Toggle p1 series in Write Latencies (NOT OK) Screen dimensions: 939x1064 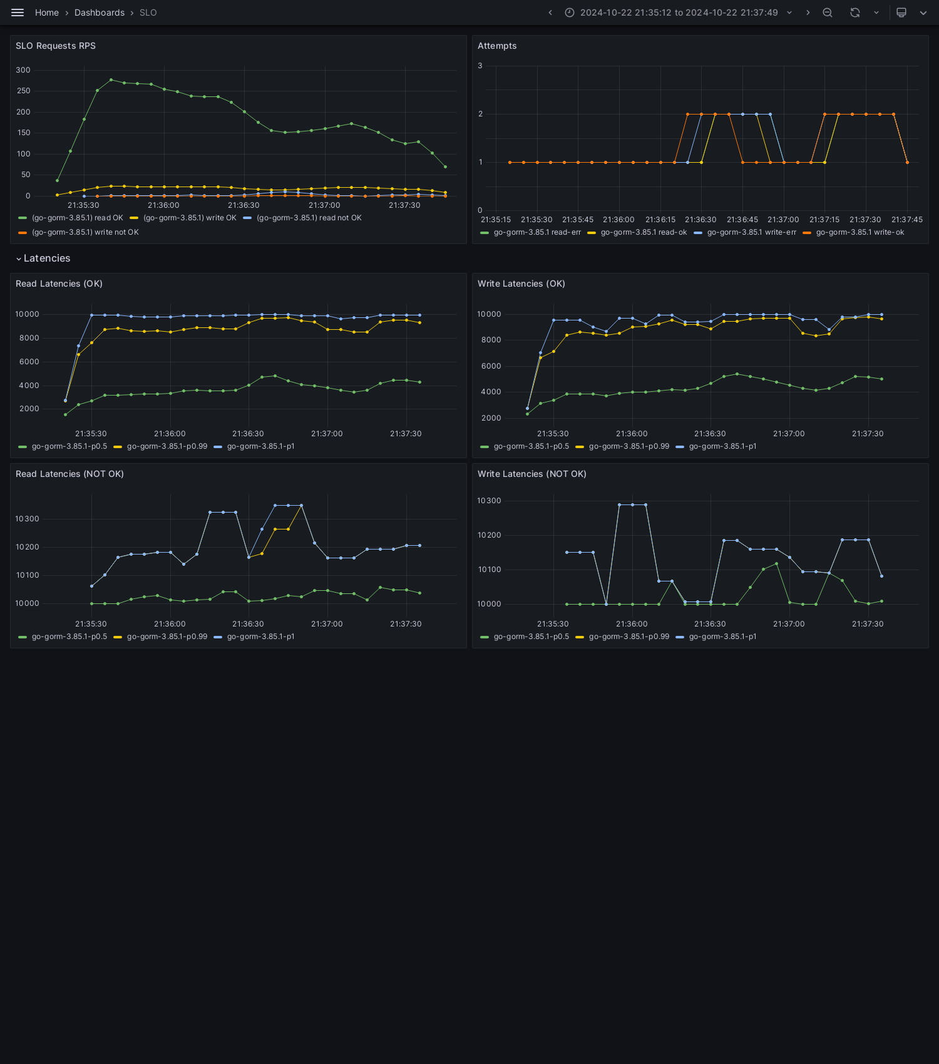tap(722, 637)
